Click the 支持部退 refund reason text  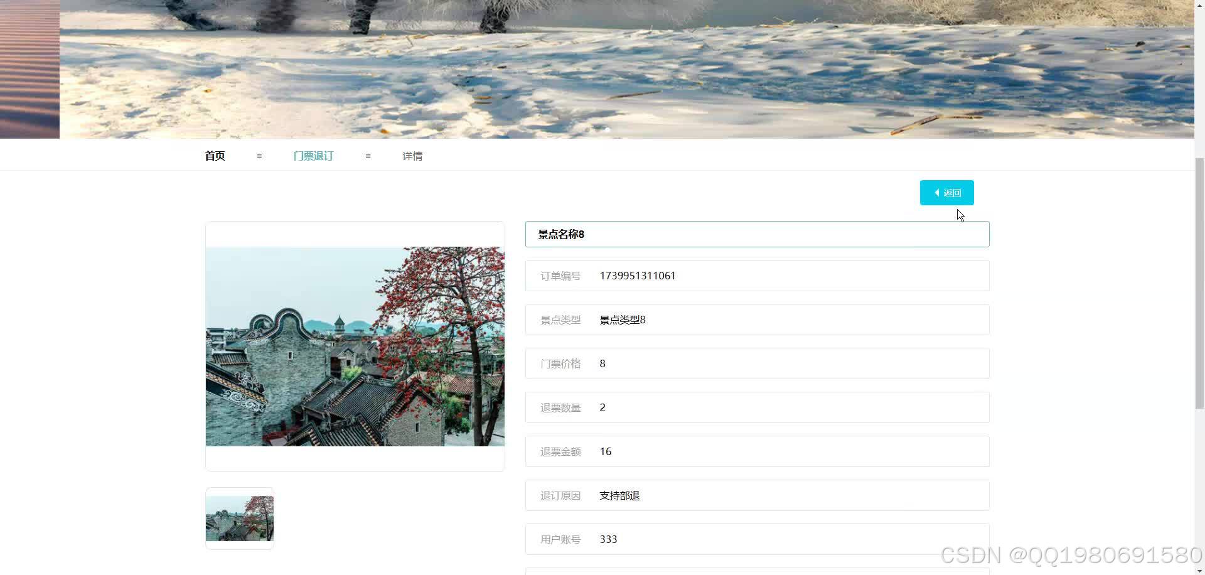pyautogui.click(x=619, y=495)
